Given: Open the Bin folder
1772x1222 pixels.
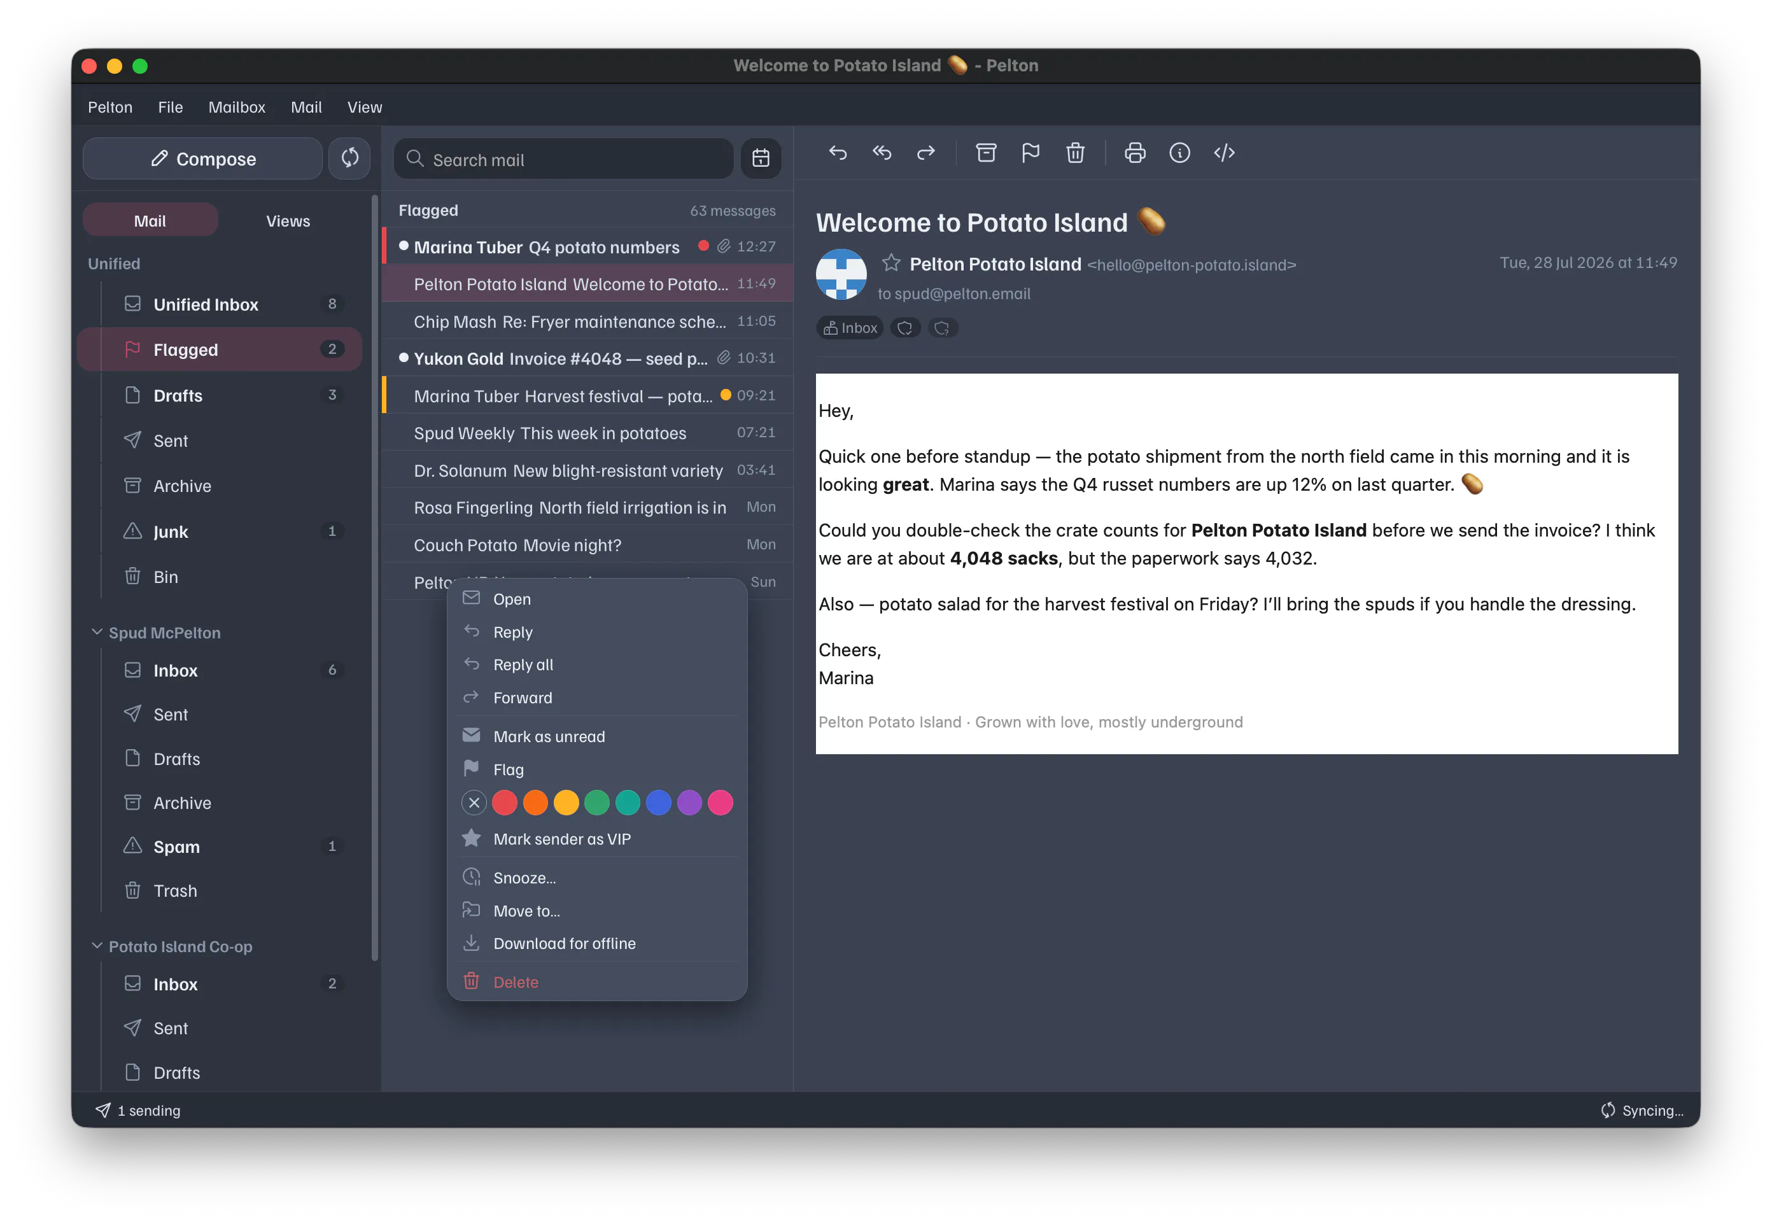Looking at the screenshot, I should [x=220, y=577].
